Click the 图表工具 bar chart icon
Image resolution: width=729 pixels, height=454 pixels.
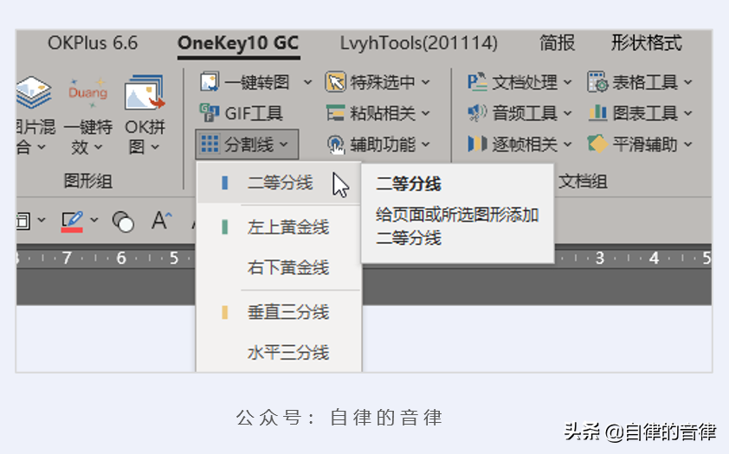pyautogui.click(x=597, y=112)
